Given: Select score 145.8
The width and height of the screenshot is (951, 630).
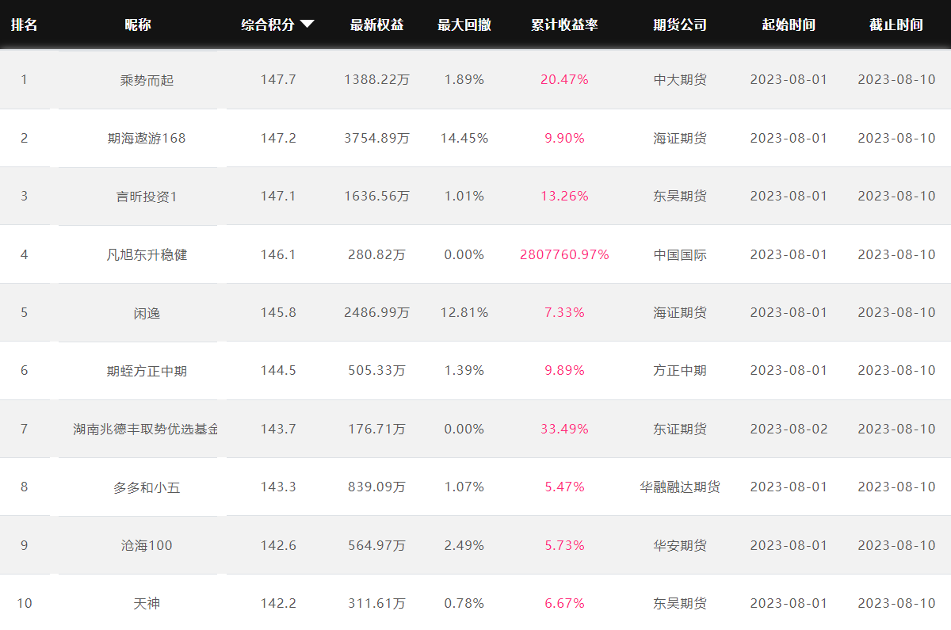Looking at the screenshot, I should [278, 312].
